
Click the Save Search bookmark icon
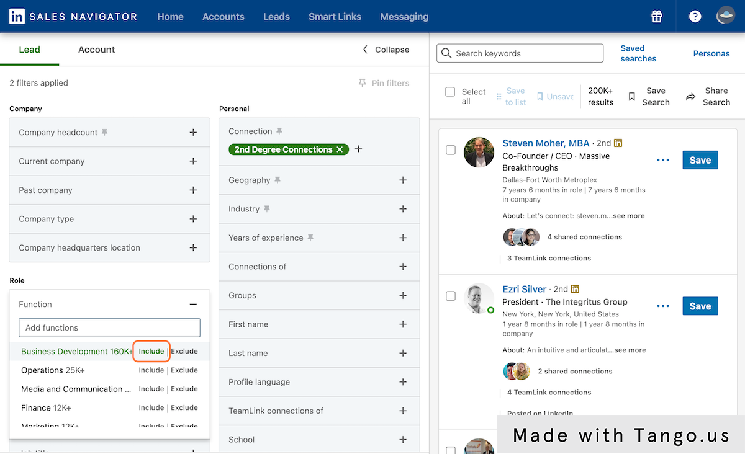pos(632,97)
